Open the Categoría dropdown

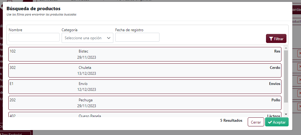[x=87, y=38]
